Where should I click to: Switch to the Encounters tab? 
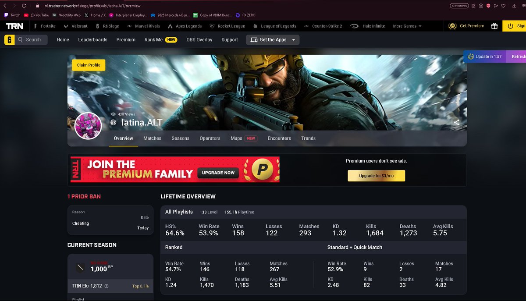click(279, 138)
